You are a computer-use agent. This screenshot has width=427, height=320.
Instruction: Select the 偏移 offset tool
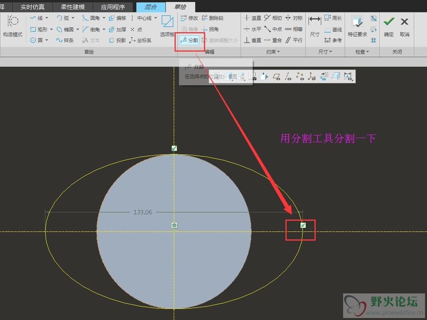click(118, 18)
